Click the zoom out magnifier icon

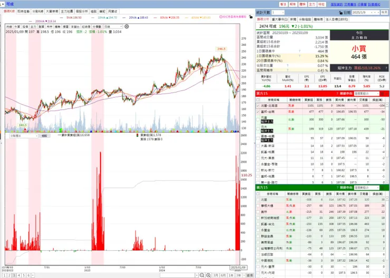point(202,275)
